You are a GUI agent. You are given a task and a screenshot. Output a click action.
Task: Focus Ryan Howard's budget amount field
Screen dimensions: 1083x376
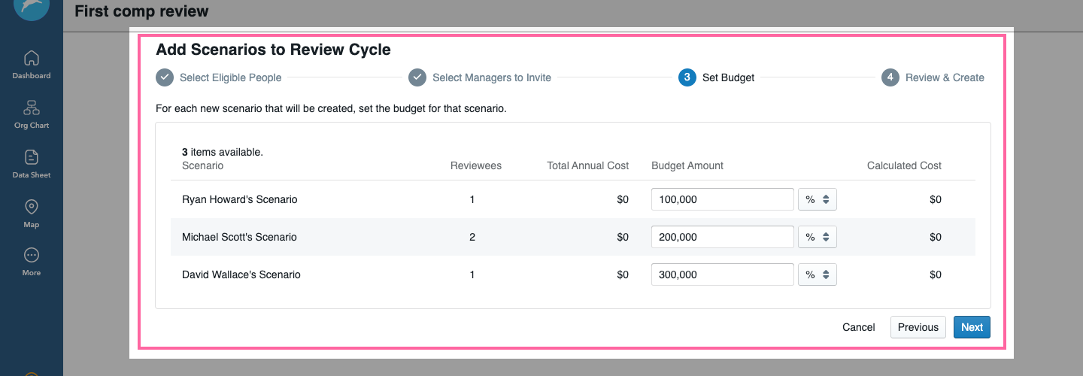pyautogui.click(x=723, y=199)
